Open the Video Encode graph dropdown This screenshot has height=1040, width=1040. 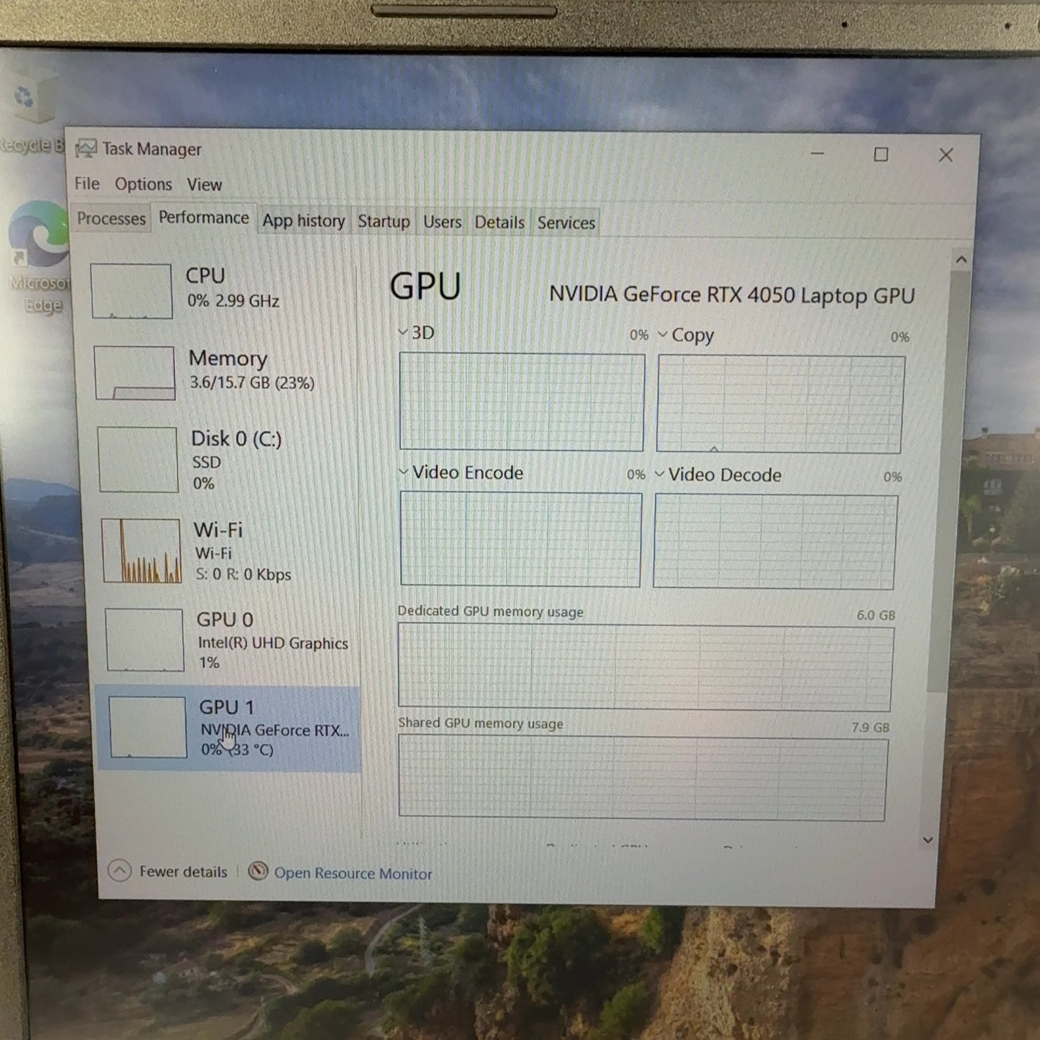coord(404,472)
